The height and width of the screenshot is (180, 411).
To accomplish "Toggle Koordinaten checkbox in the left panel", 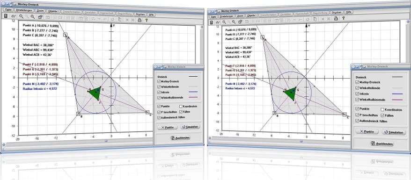I will coord(181,107).
